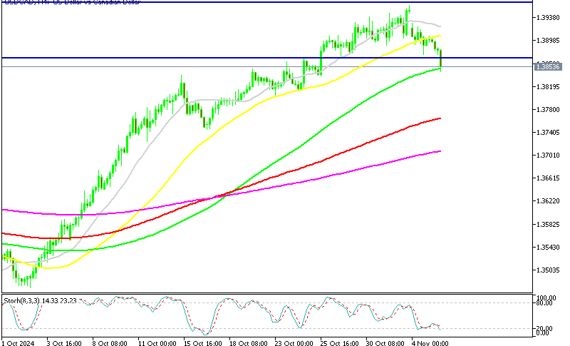Screen dimensions: 570x346
Task: Select the 80.00 stochastic level label
Action: [544, 302]
